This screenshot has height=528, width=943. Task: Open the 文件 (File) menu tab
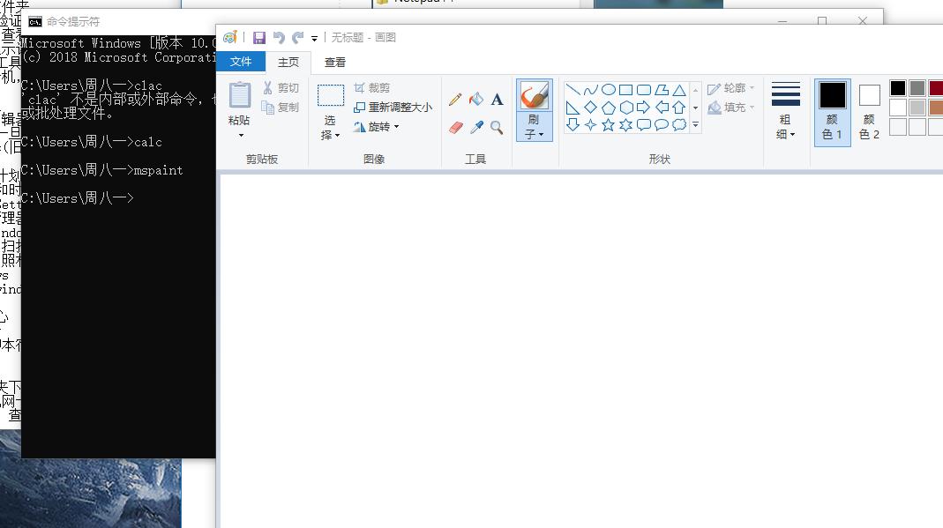pyautogui.click(x=241, y=62)
